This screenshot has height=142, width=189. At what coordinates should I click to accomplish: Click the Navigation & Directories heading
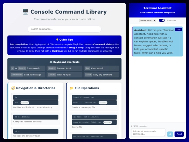(x=36, y=88)
